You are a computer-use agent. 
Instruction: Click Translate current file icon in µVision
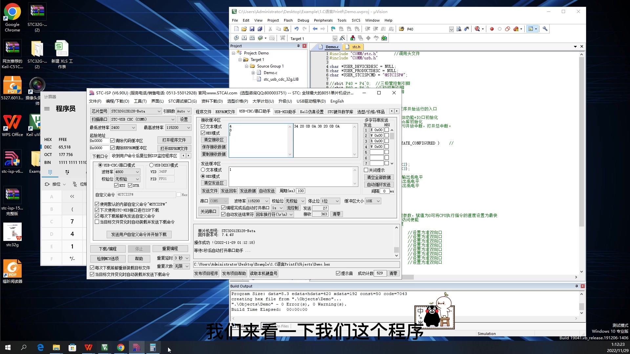(x=236, y=38)
